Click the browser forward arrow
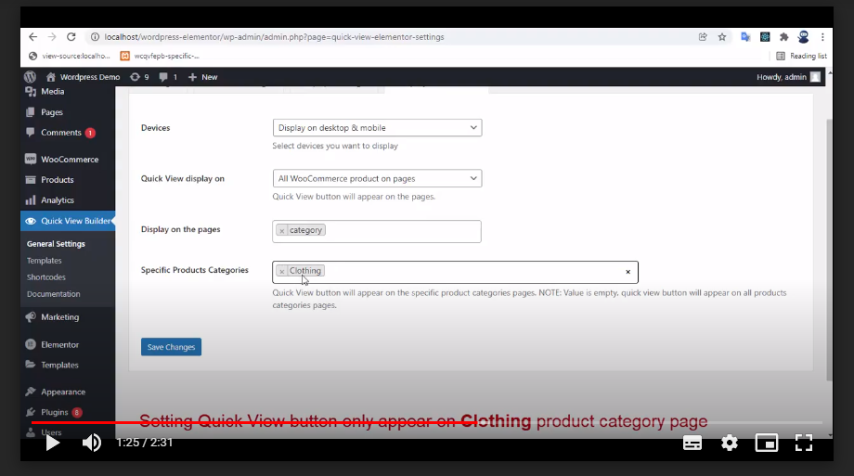Image resolution: width=854 pixels, height=476 pixels. tap(52, 37)
